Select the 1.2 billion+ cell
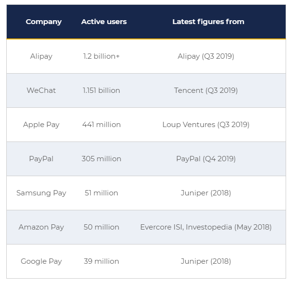This screenshot has height=283, width=289. click(x=101, y=56)
